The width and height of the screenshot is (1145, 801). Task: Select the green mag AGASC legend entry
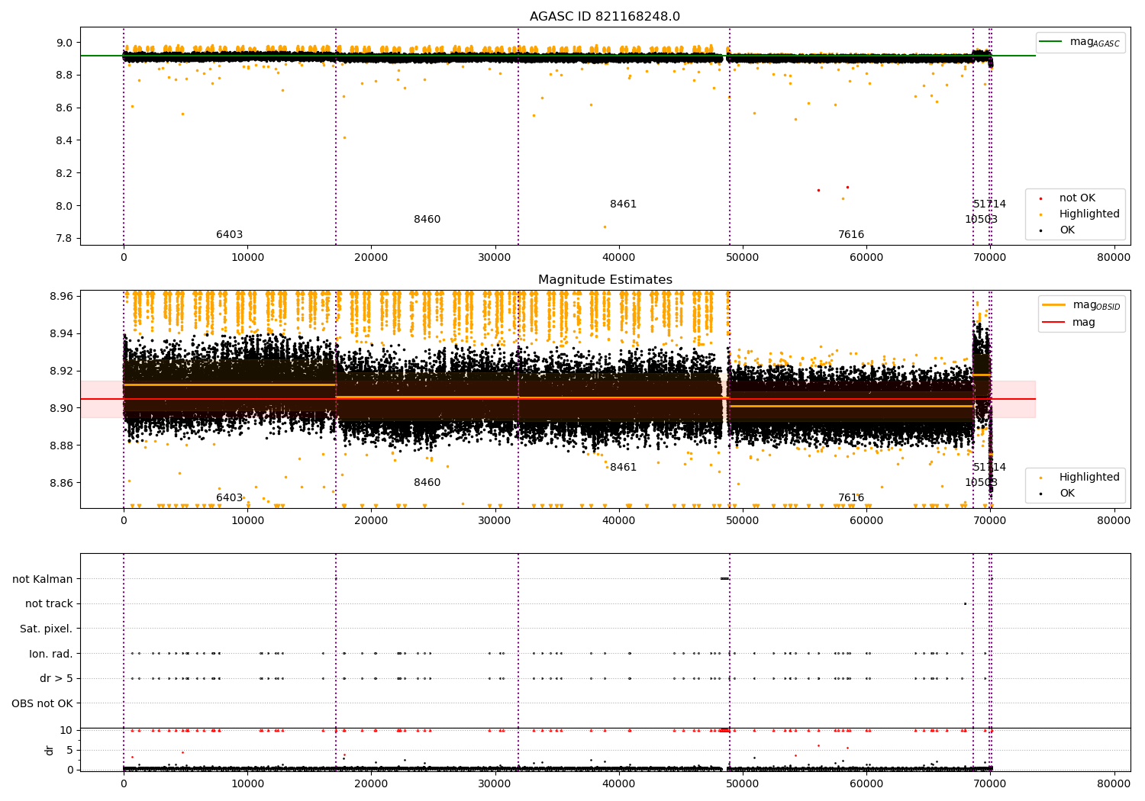[x=1082, y=42]
